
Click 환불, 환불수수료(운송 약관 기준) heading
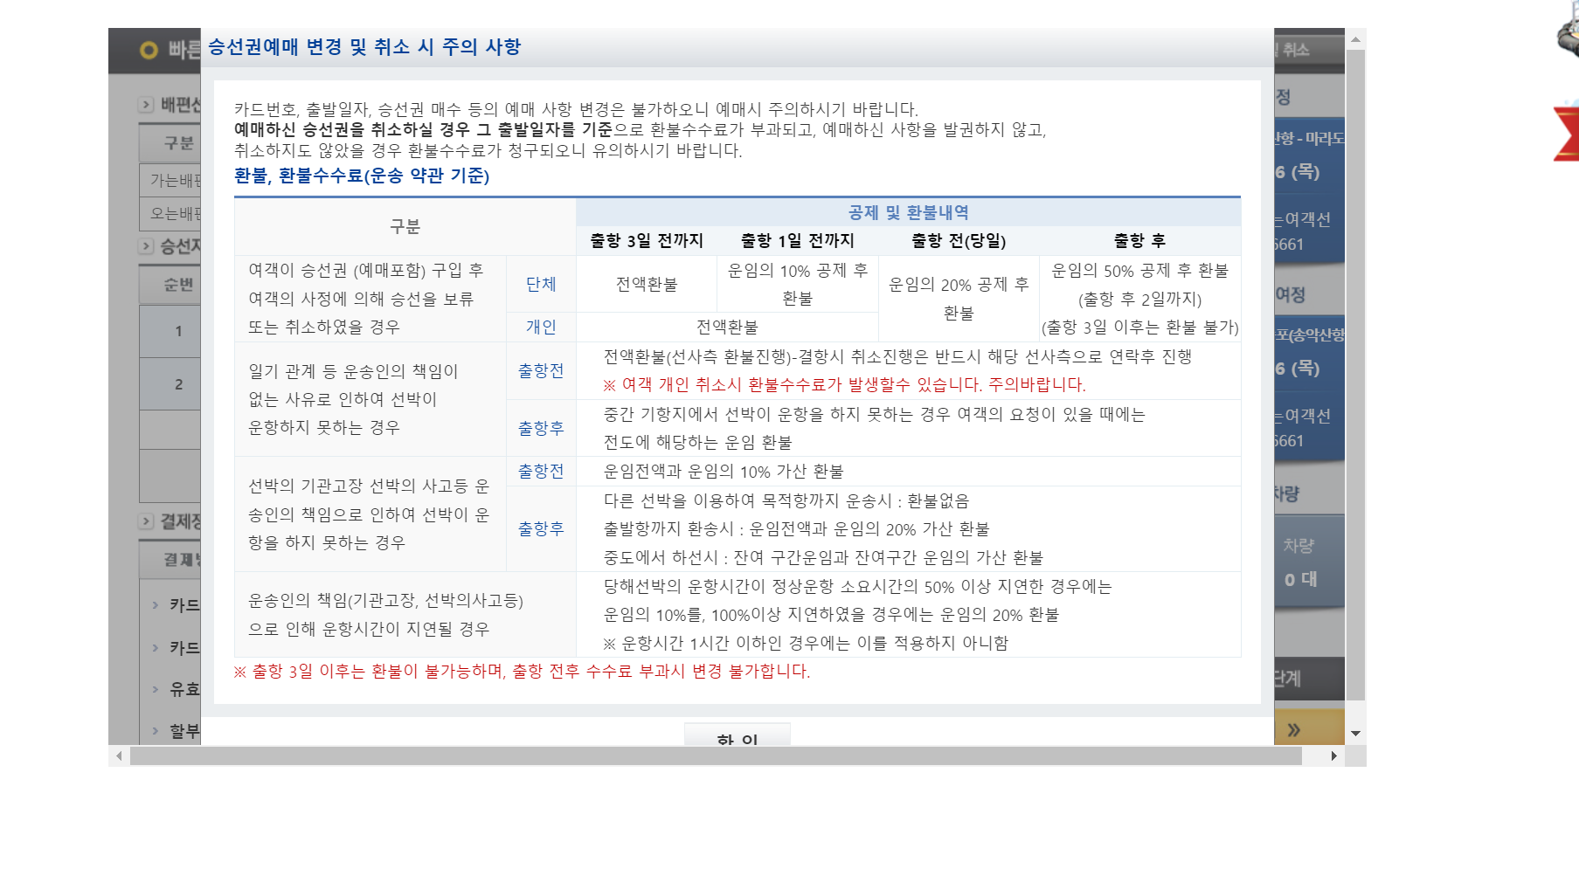point(362,176)
